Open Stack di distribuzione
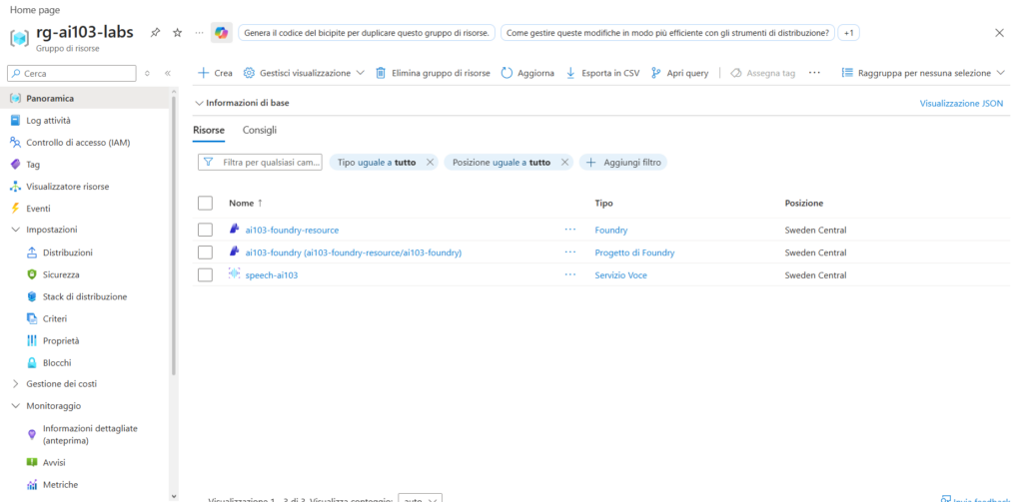Screen dimensions: 1023x502 pos(85,296)
